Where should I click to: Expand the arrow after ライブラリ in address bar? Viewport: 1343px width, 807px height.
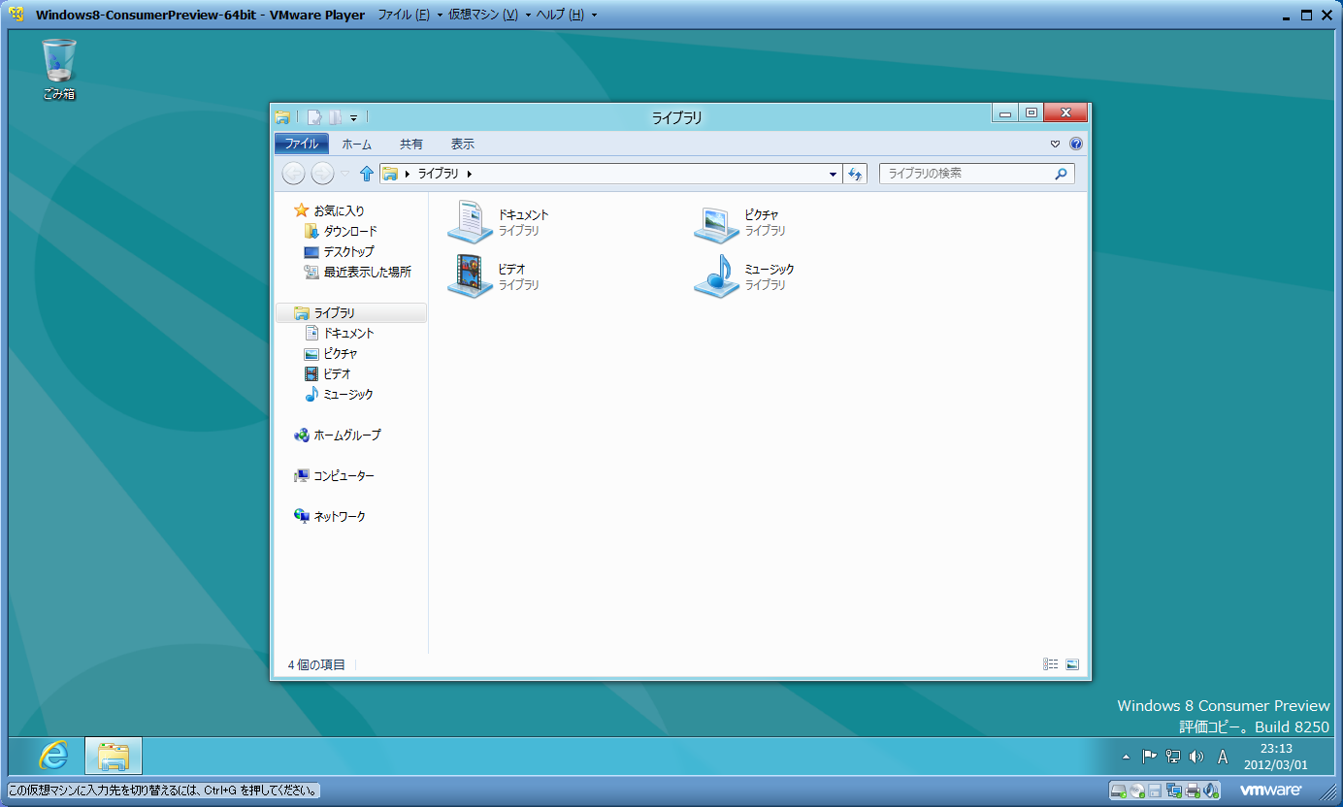click(x=470, y=174)
